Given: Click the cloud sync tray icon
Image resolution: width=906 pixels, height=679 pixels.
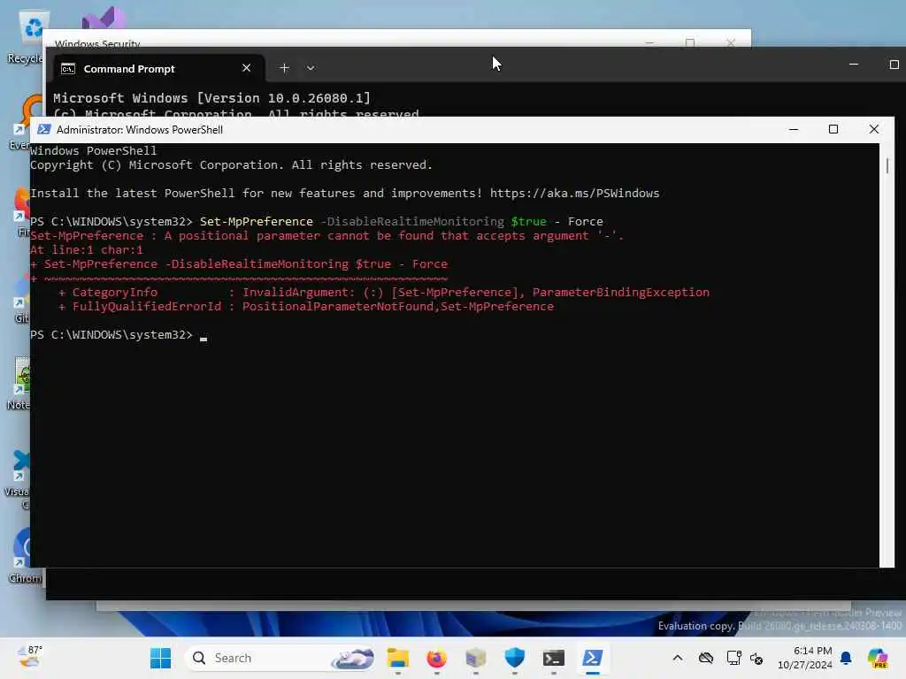Looking at the screenshot, I should pyautogui.click(x=705, y=658).
